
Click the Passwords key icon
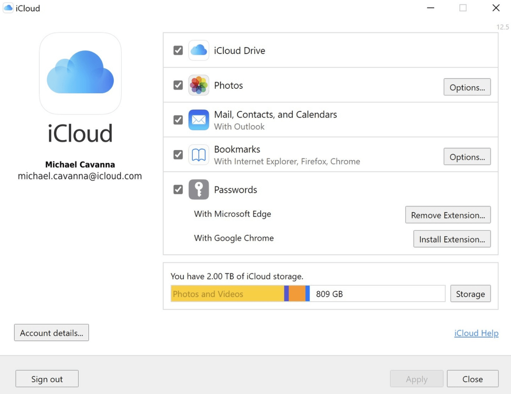click(199, 189)
